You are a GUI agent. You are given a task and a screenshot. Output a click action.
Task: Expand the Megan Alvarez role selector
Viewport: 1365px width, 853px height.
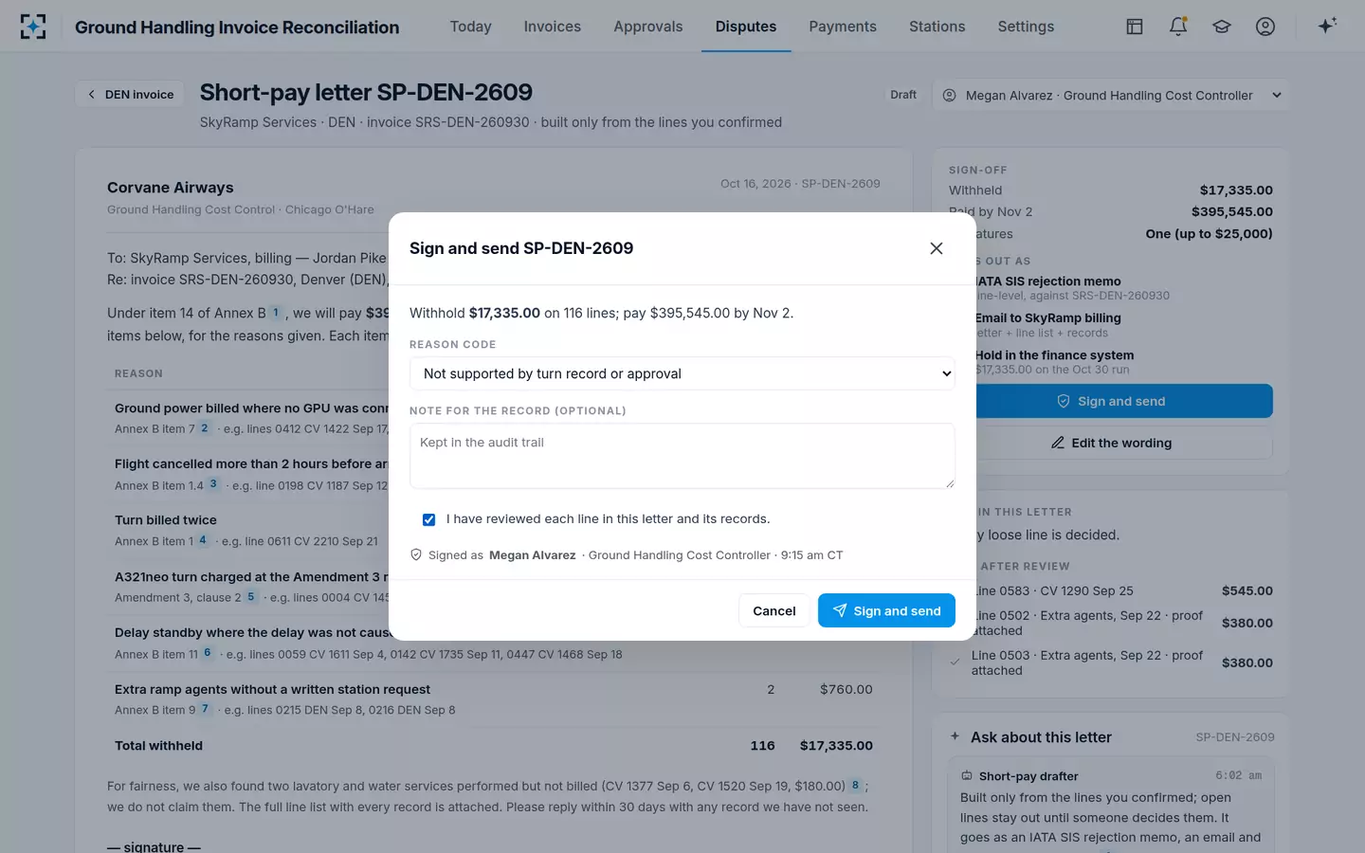pos(1111,95)
